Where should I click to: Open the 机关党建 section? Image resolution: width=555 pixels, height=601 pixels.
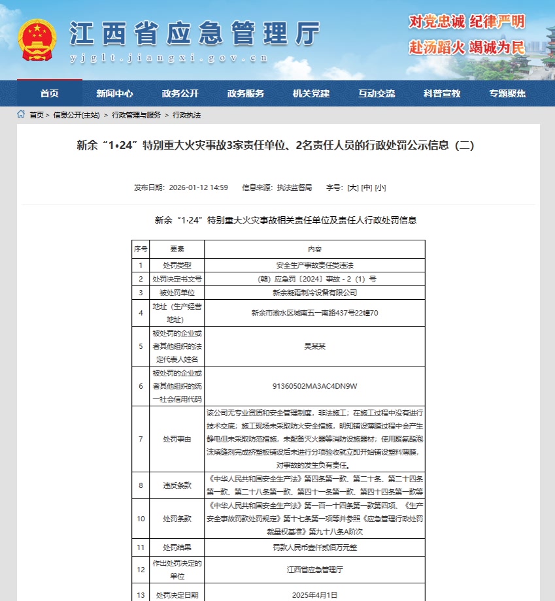click(311, 93)
